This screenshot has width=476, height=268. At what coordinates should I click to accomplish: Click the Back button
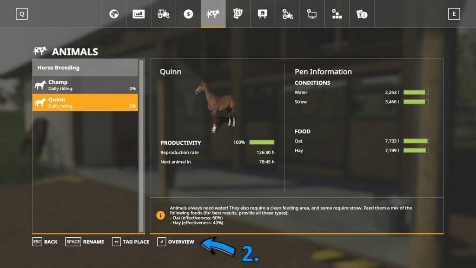45,242
